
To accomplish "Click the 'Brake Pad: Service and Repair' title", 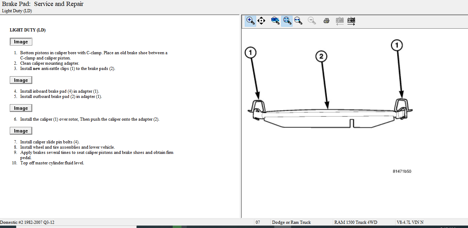I will click(x=43, y=4).
